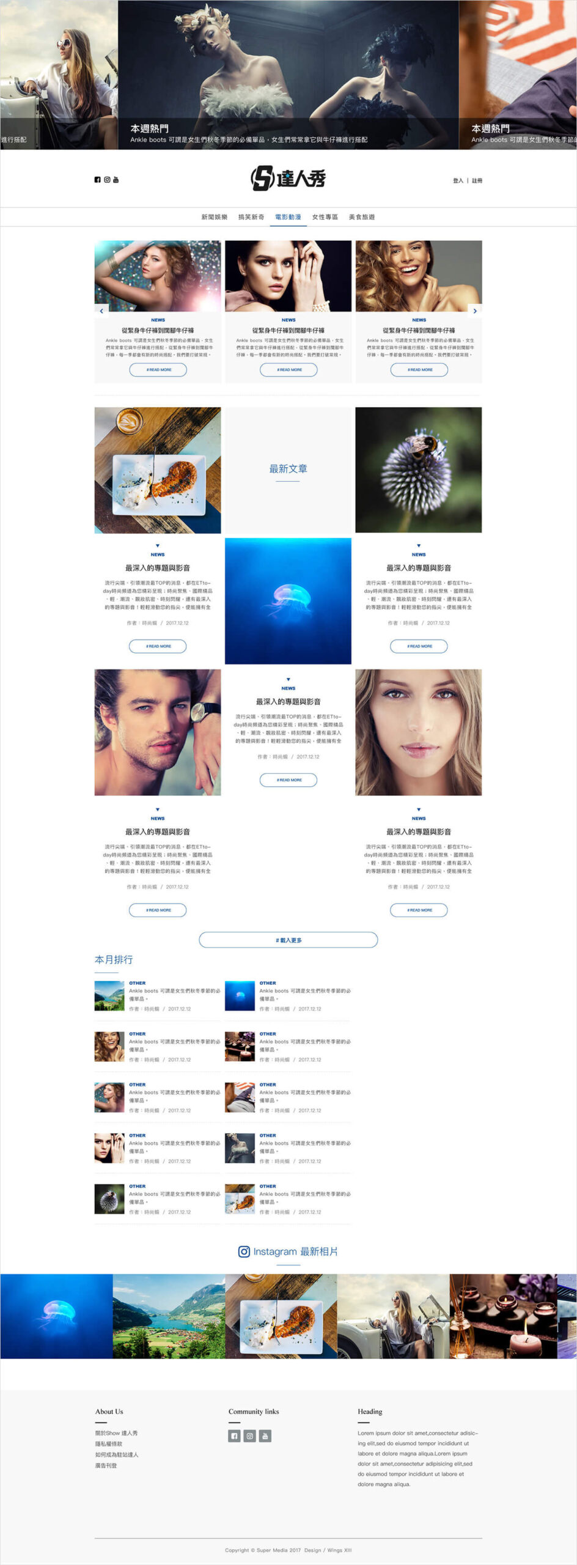
Task: Open footer Facebook community link icon
Action: coord(234,1436)
